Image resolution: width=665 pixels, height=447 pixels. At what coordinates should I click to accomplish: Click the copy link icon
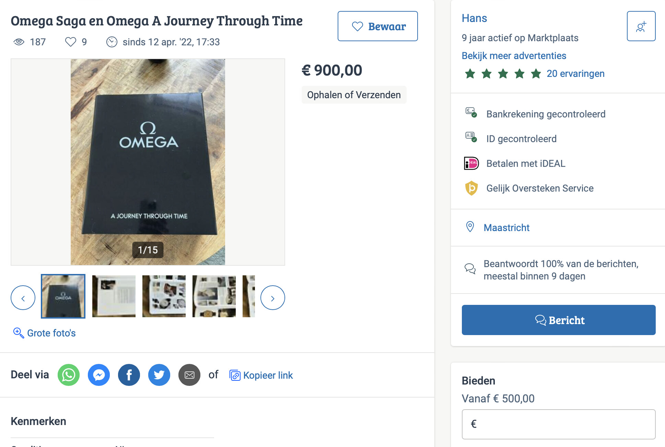(235, 375)
